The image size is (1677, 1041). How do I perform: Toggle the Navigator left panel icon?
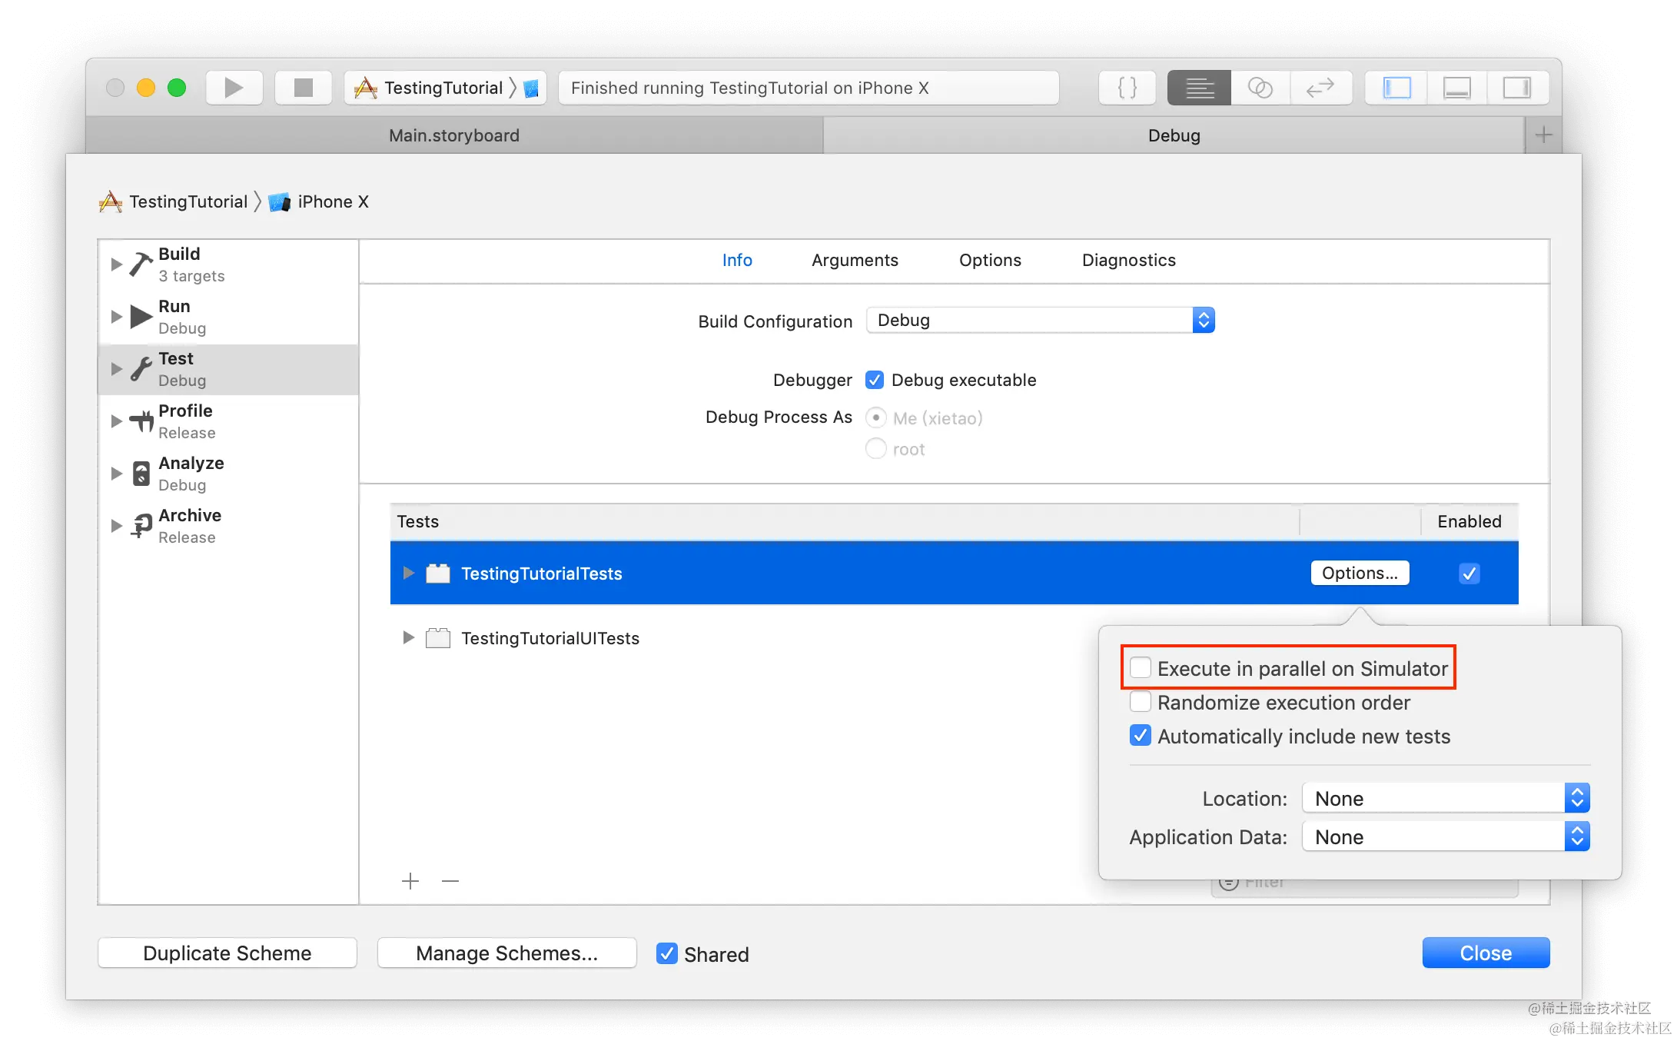point(1396,88)
